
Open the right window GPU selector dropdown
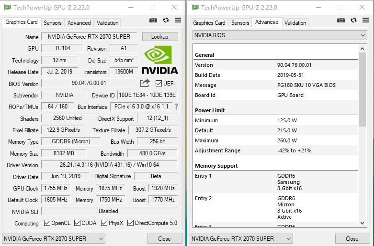click(241, 239)
